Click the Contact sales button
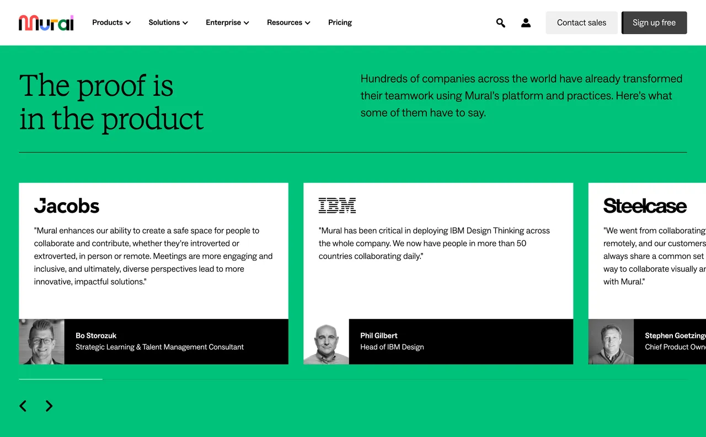Viewport: 706px width, 437px height. tap(581, 23)
